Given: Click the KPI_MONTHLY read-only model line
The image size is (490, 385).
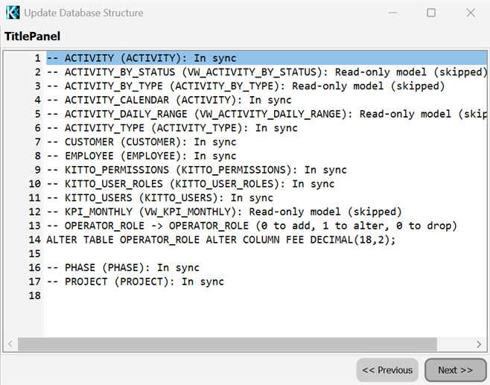Looking at the screenshot, I should click(224, 211).
